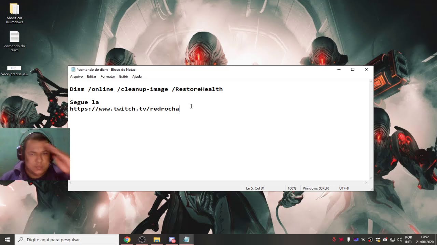Click the POR INTL language indicator
The image size is (437, 245).
point(408,240)
